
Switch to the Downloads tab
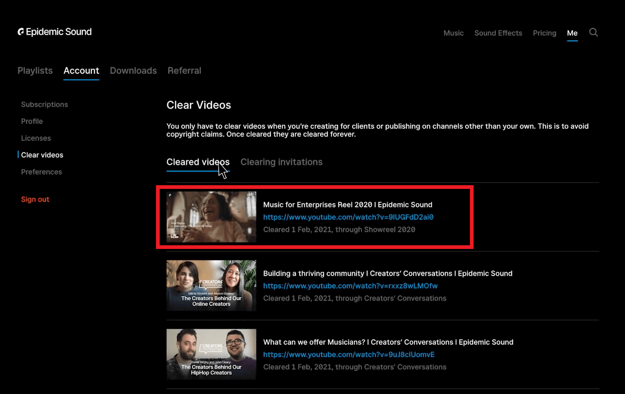[x=133, y=71]
